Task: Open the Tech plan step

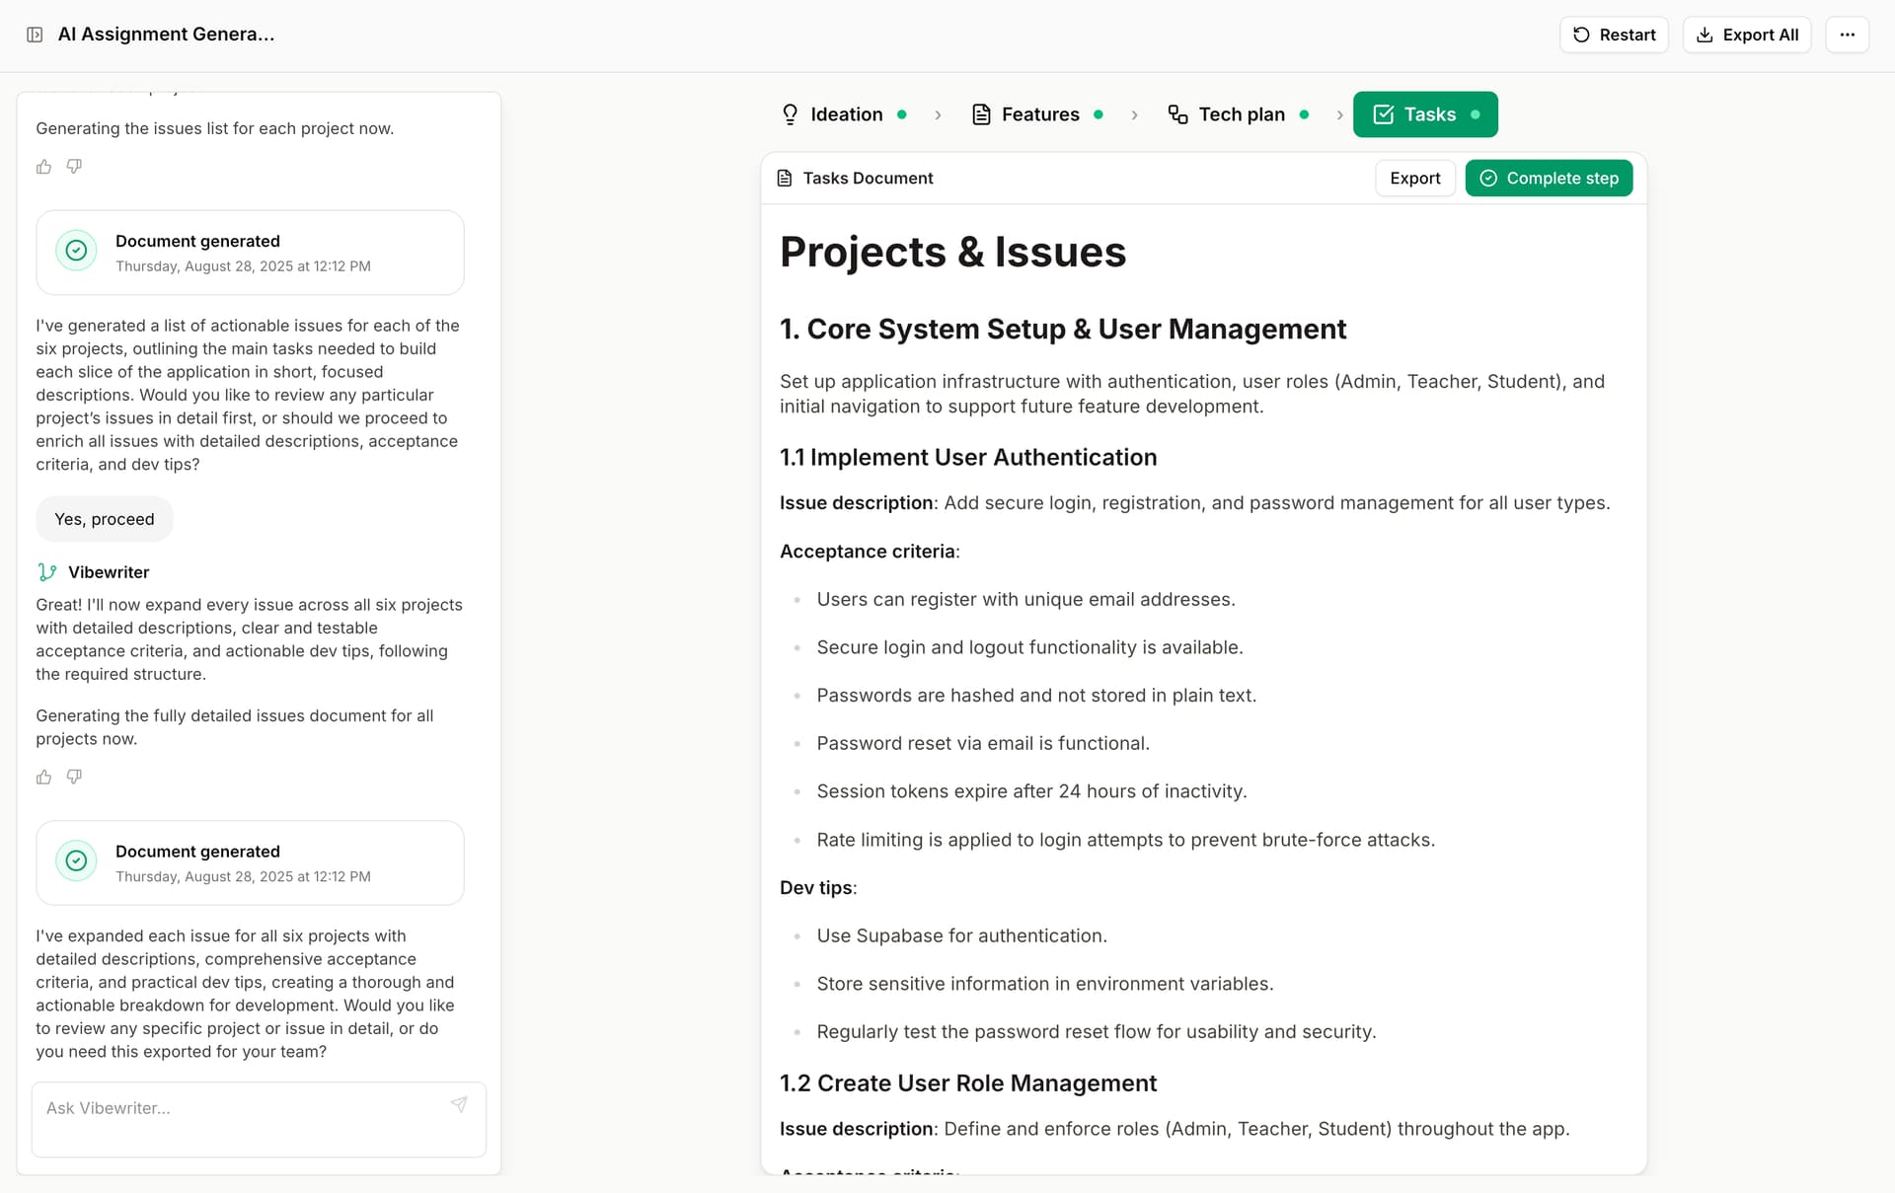Action: [1240, 114]
